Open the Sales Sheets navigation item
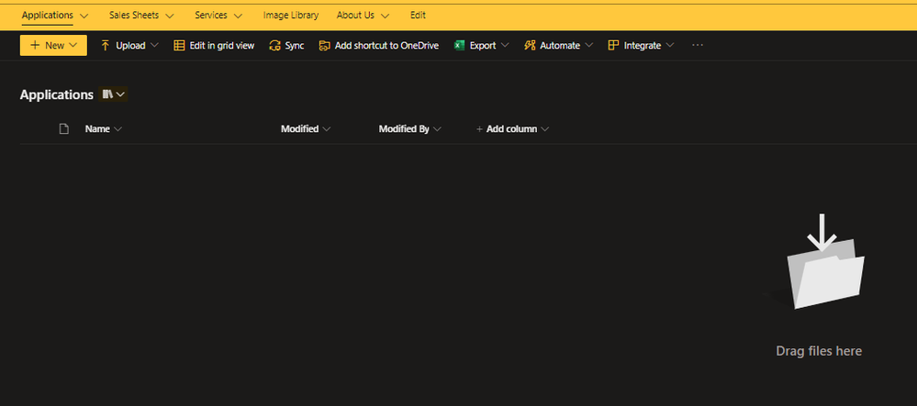917x406 pixels. (134, 16)
